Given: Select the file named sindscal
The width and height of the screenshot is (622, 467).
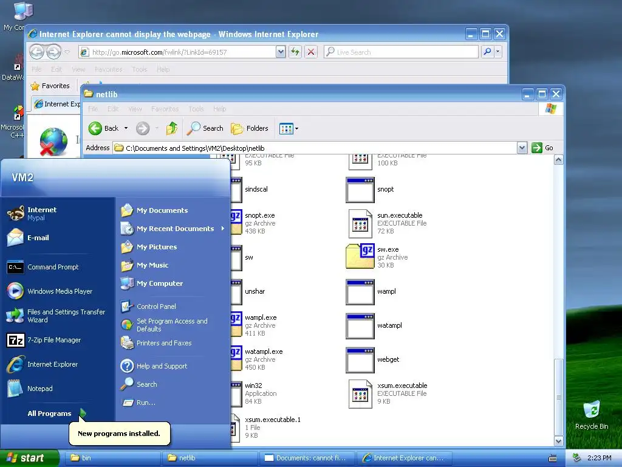Looking at the screenshot, I should [256, 189].
